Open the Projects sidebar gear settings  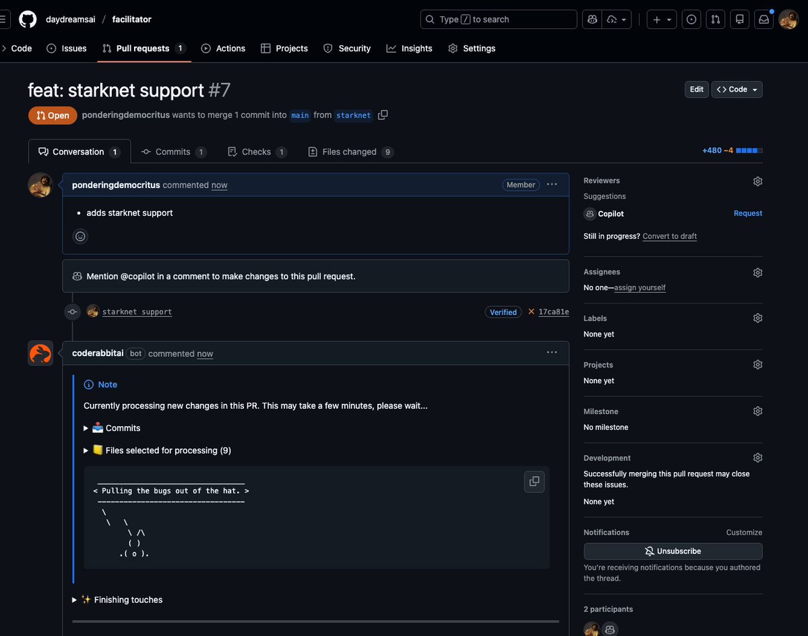point(757,365)
